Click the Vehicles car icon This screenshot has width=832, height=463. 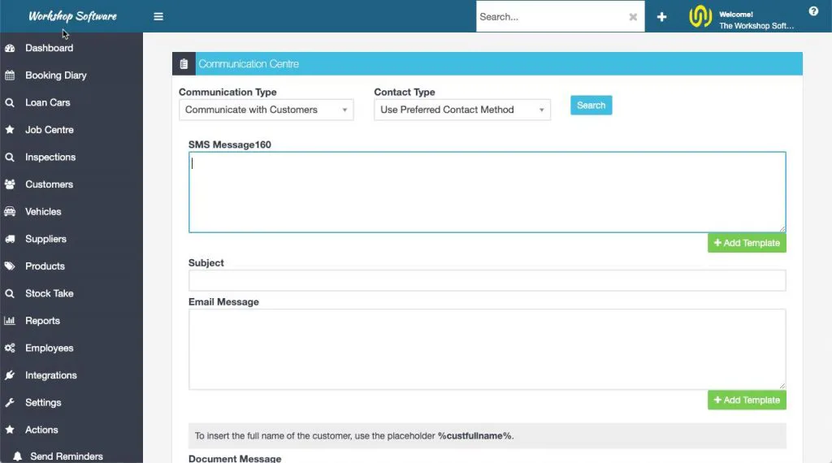click(10, 212)
